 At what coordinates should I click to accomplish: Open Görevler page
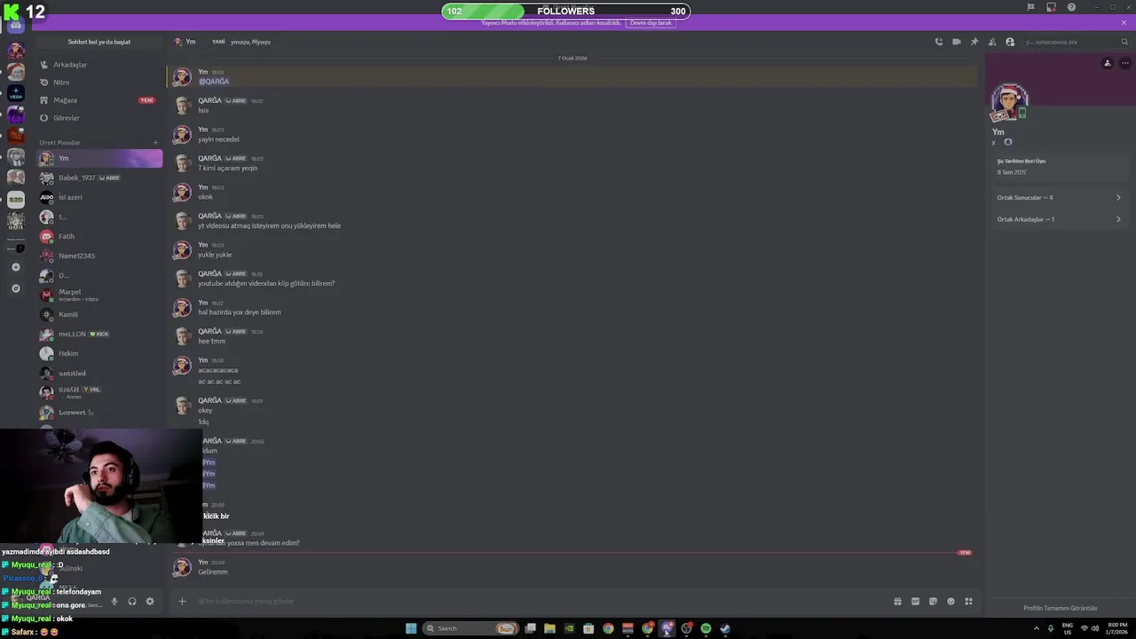(x=99, y=118)
